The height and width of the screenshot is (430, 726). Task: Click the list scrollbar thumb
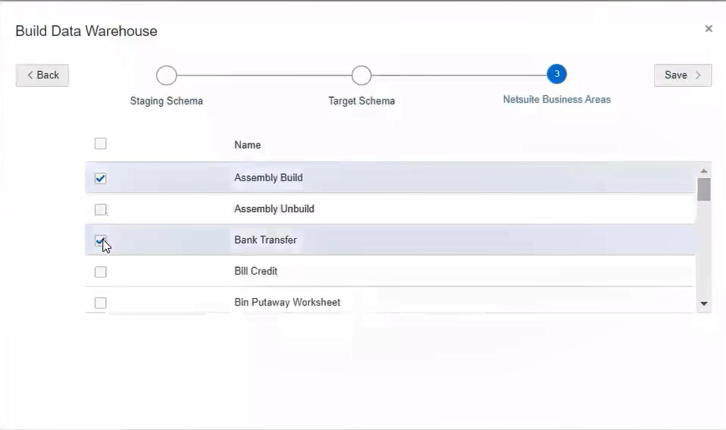(703, 190)
